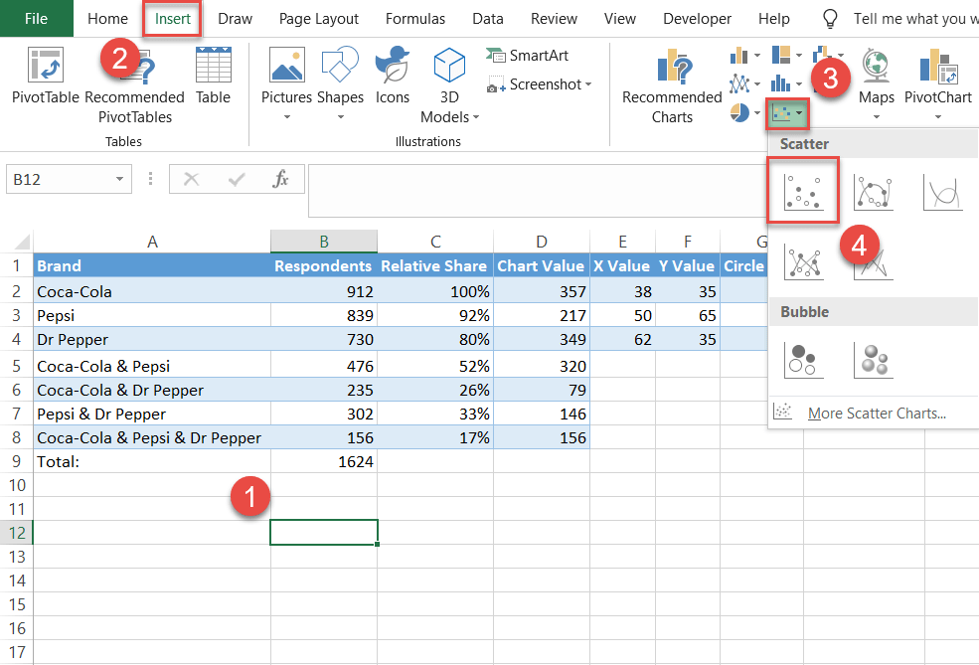The height and width of the screenshot is (665, 979).
Task: Select the basic Scatter chart type
Action: [x=803, y=192]
